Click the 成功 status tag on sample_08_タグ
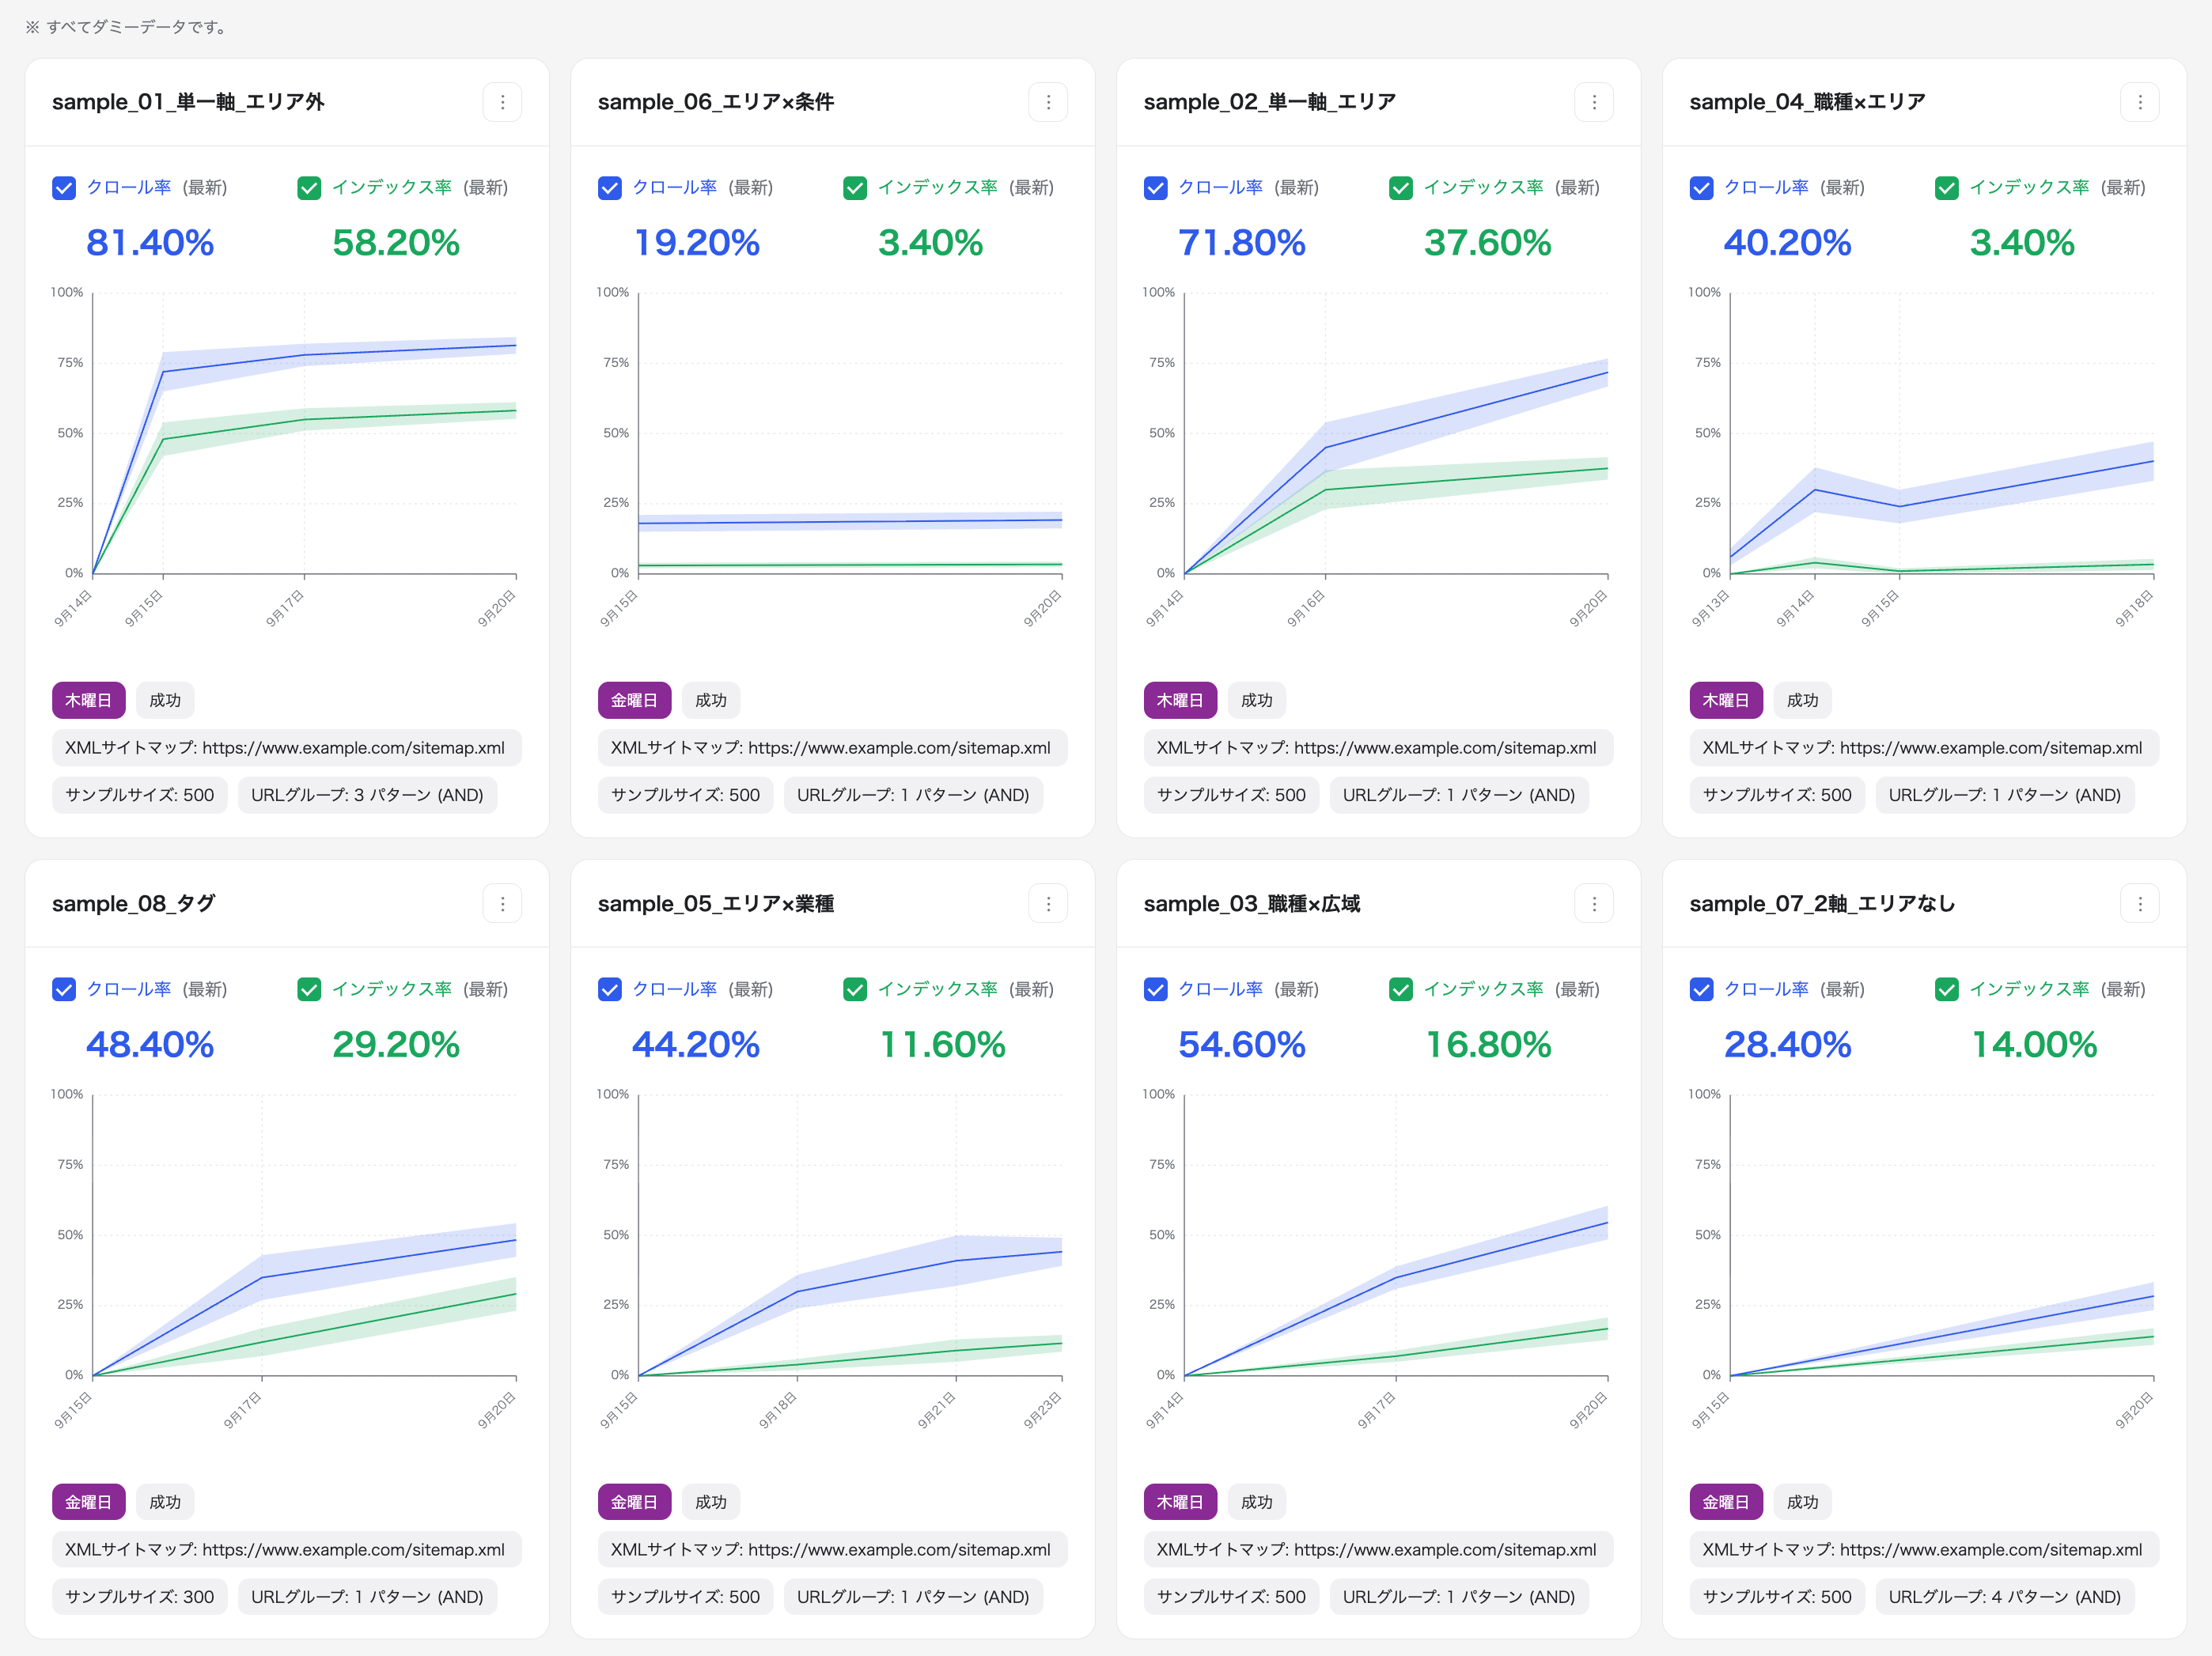 coord(165,1502)
